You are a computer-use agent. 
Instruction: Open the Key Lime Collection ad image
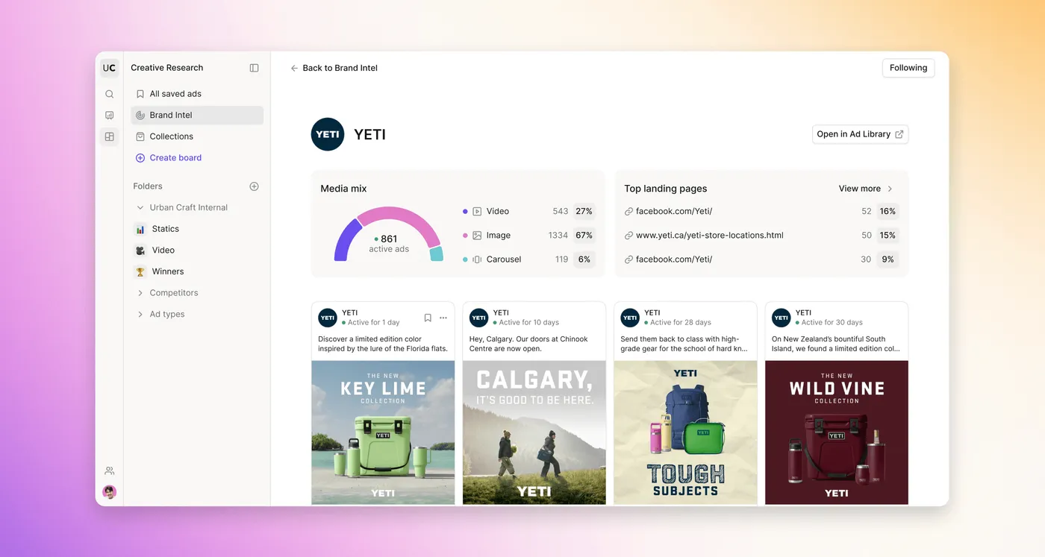pos(383,432)
